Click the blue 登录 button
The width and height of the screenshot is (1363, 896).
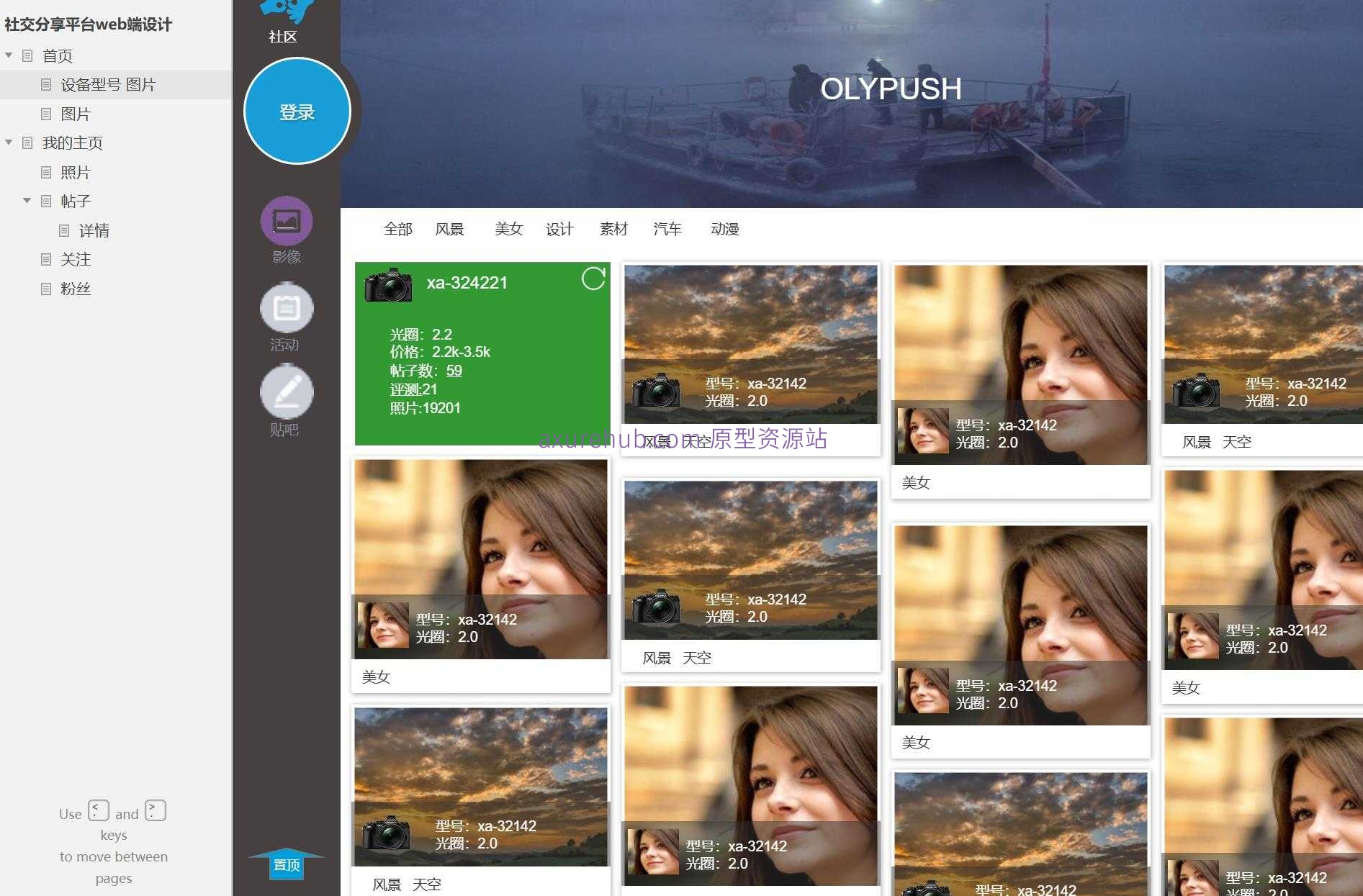point(297,112)
